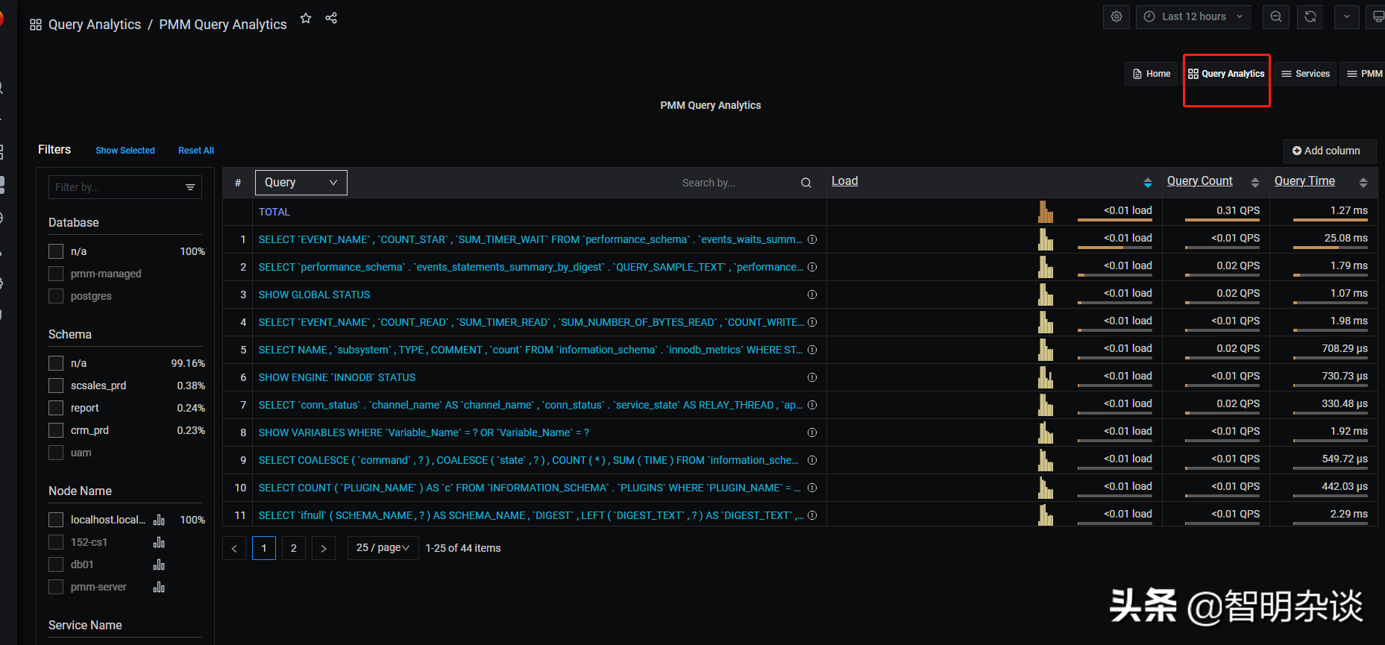This screenshot has width=1385, height=645.
Task: Open the 152-cs1 node dashboard chart icon
Action: click(159, 542)
